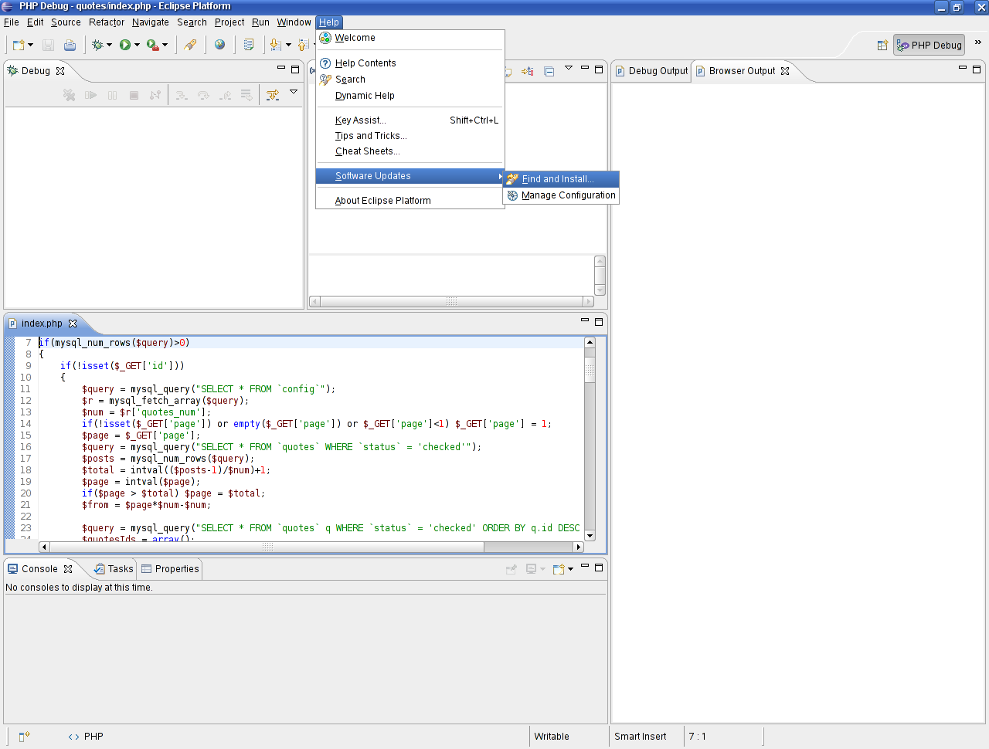The image size is (989, 749).
Task: Launch the Debug bug toolbar icon
Action: click(97, 45)
